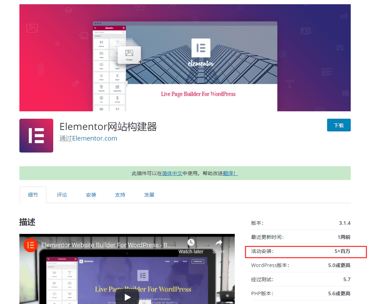Select the 支持 tab
Screen dimensions: 374x304
(120, 195)
